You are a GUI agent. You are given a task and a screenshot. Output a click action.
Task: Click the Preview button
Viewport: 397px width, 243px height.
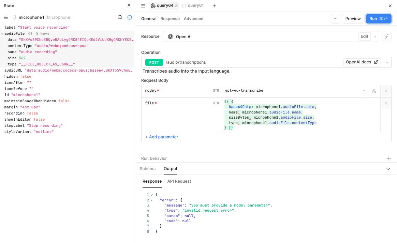click(x=353, y=19)
